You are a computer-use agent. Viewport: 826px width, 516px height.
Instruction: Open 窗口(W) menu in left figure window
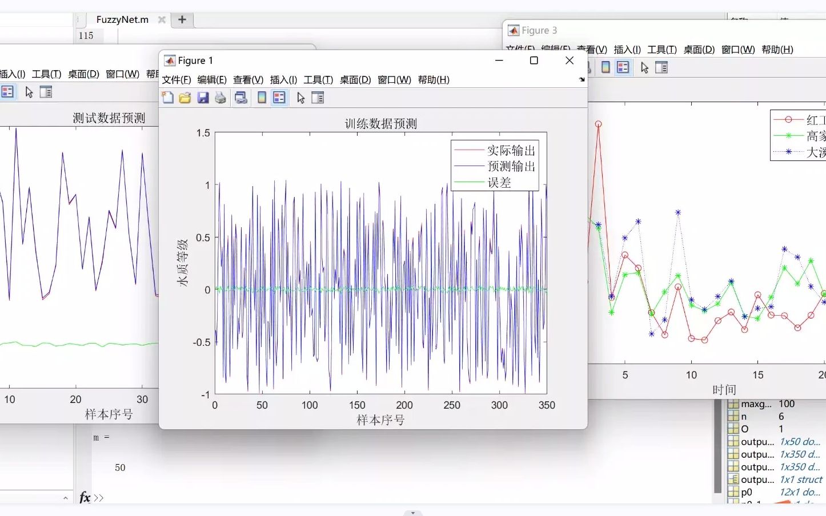(x=122, y=74)
